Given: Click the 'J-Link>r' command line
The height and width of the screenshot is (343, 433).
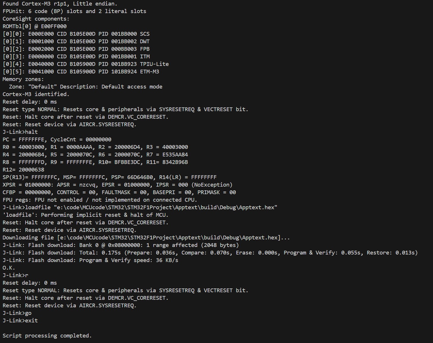Looking at the screenshot, I should coord(15,275).
